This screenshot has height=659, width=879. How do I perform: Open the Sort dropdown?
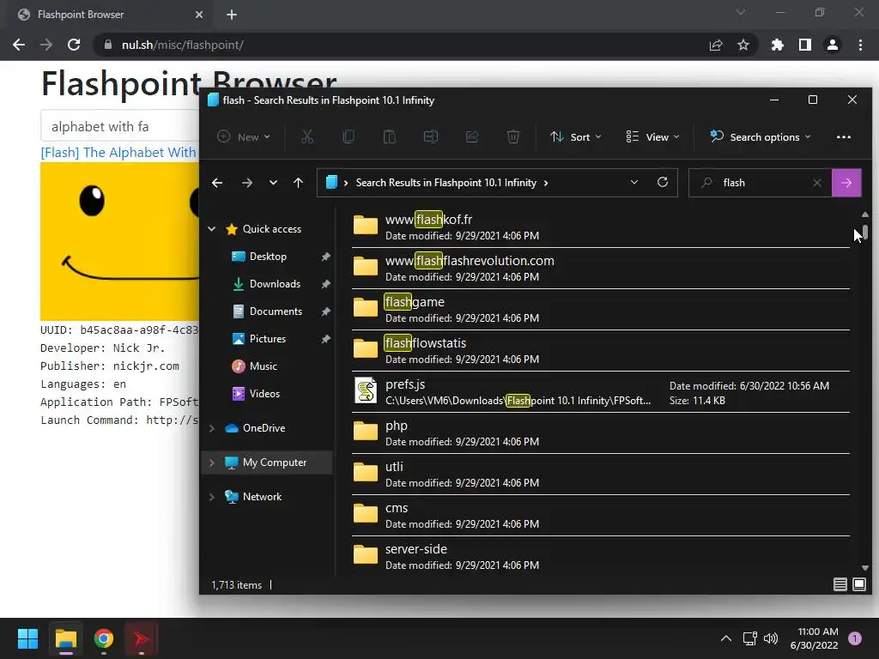click(576, 136)
